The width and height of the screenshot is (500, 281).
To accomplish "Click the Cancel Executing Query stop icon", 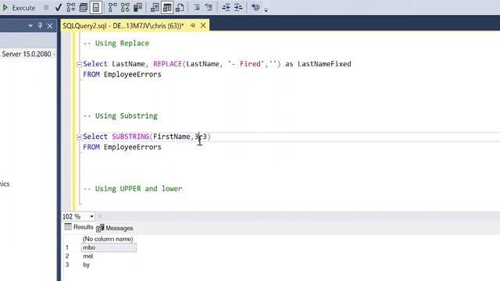I will coord(46,7).
